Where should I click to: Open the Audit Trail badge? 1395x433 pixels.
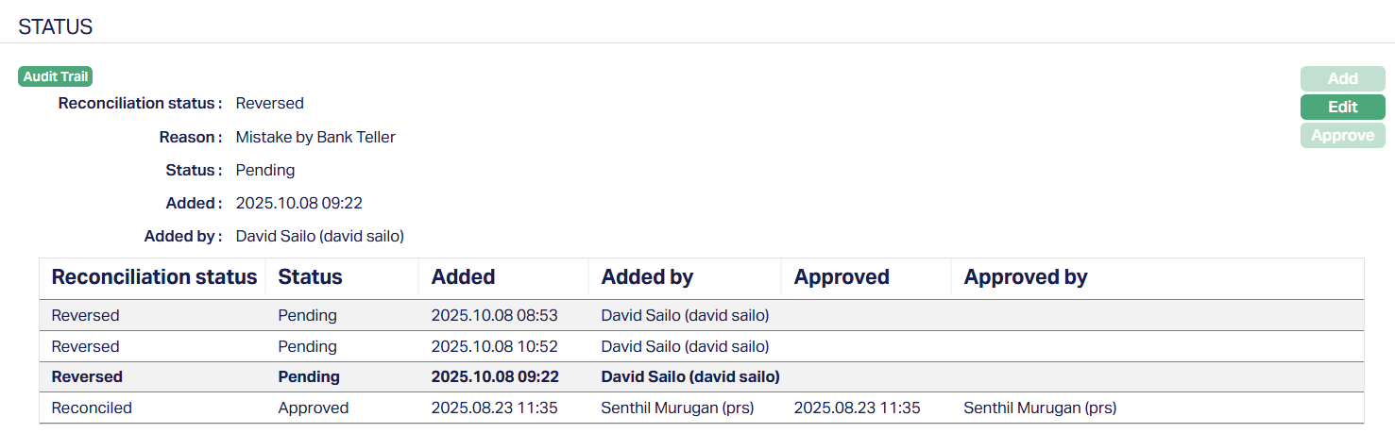click(55, 77)
